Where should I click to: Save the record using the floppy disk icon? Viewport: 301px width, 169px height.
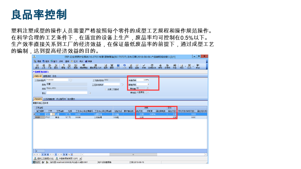pos(118,66)
